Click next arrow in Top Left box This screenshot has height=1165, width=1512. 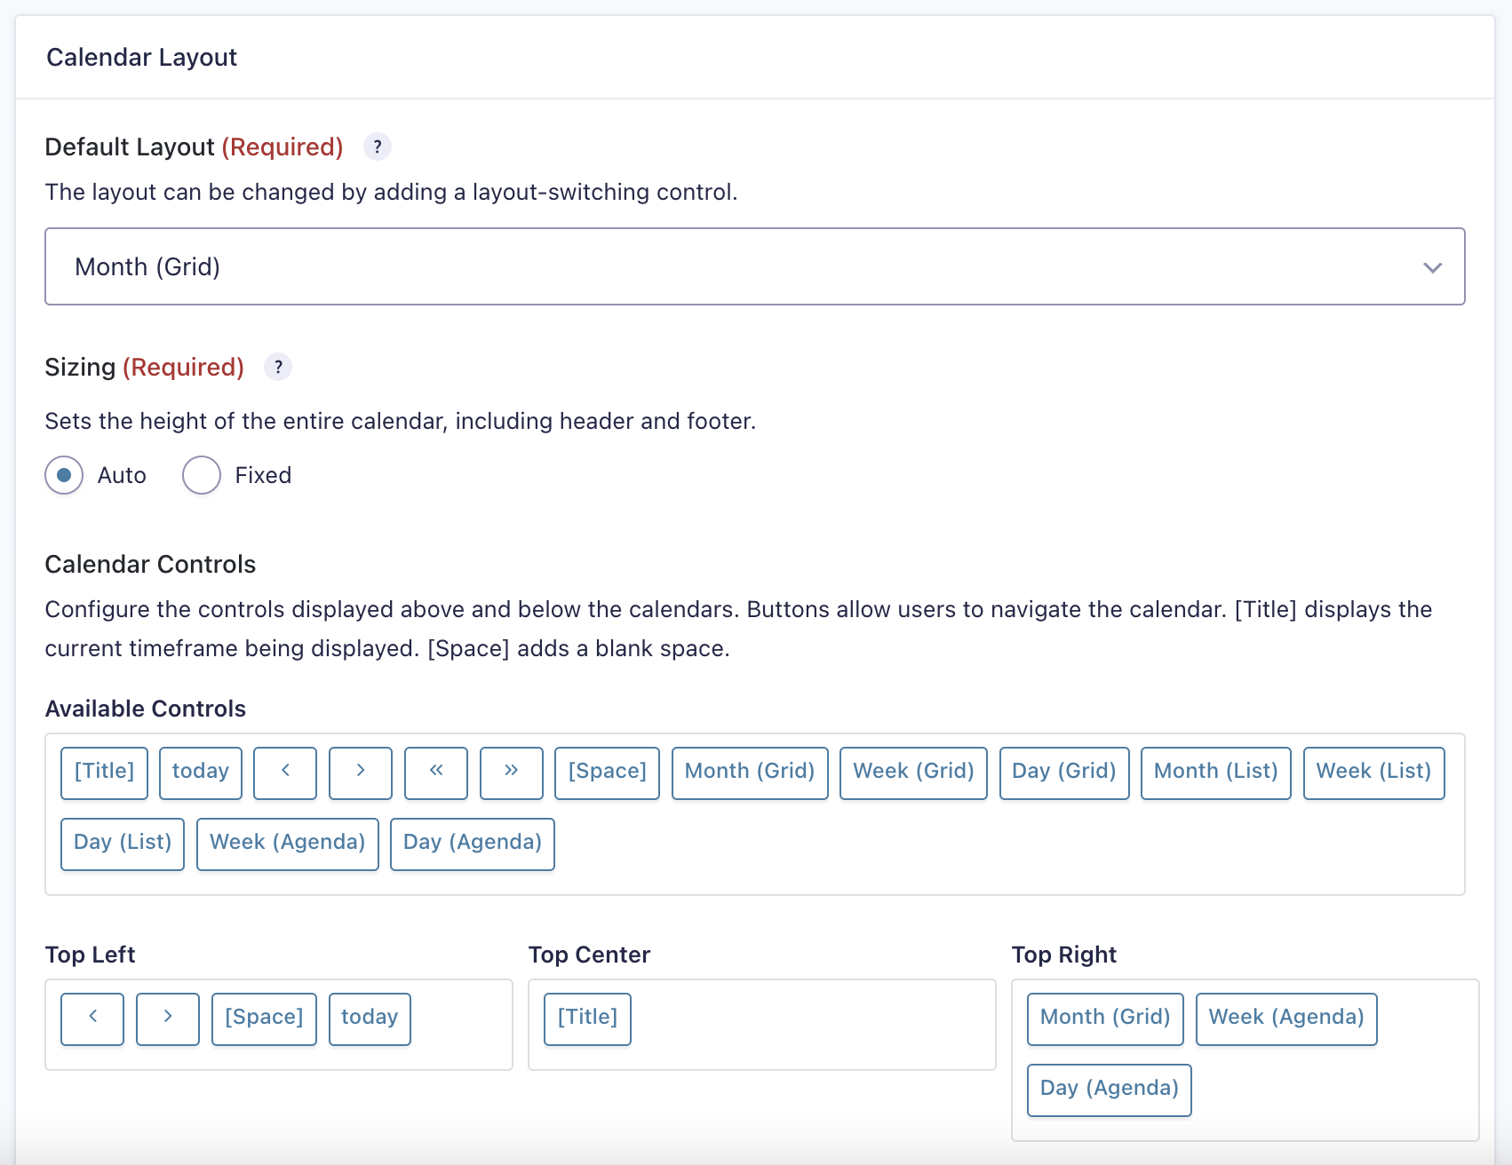click(x=168, y=1018)
